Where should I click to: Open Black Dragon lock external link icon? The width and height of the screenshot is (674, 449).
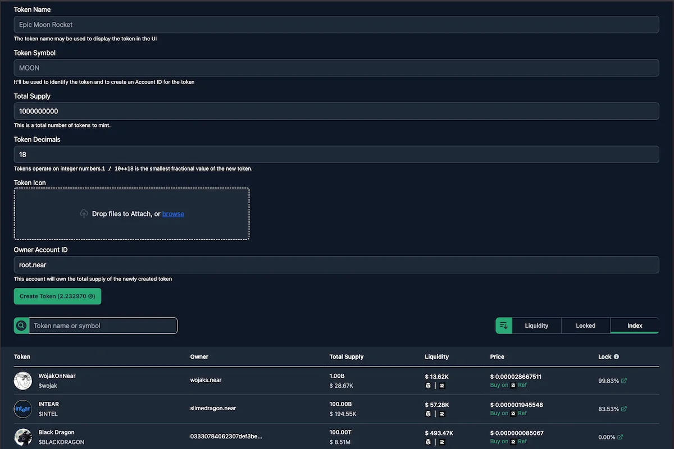click(x=620, y=437)
